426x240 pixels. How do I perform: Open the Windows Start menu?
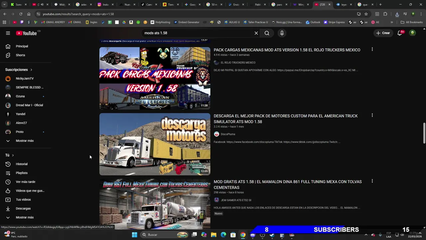point(134,235)
